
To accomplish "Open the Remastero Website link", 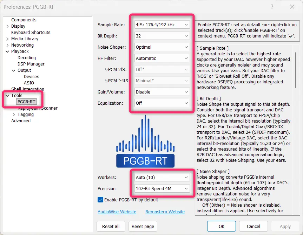I will tap(165, 212).
